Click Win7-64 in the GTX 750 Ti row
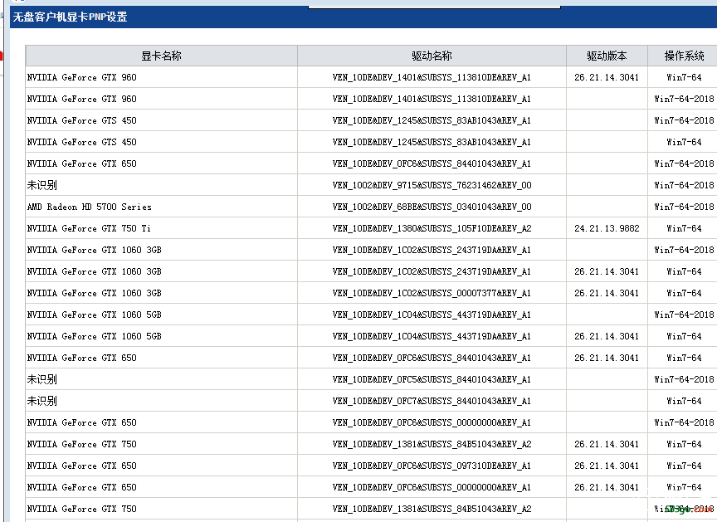The width and height of the screenshot is (717, 522). (684, 228)
